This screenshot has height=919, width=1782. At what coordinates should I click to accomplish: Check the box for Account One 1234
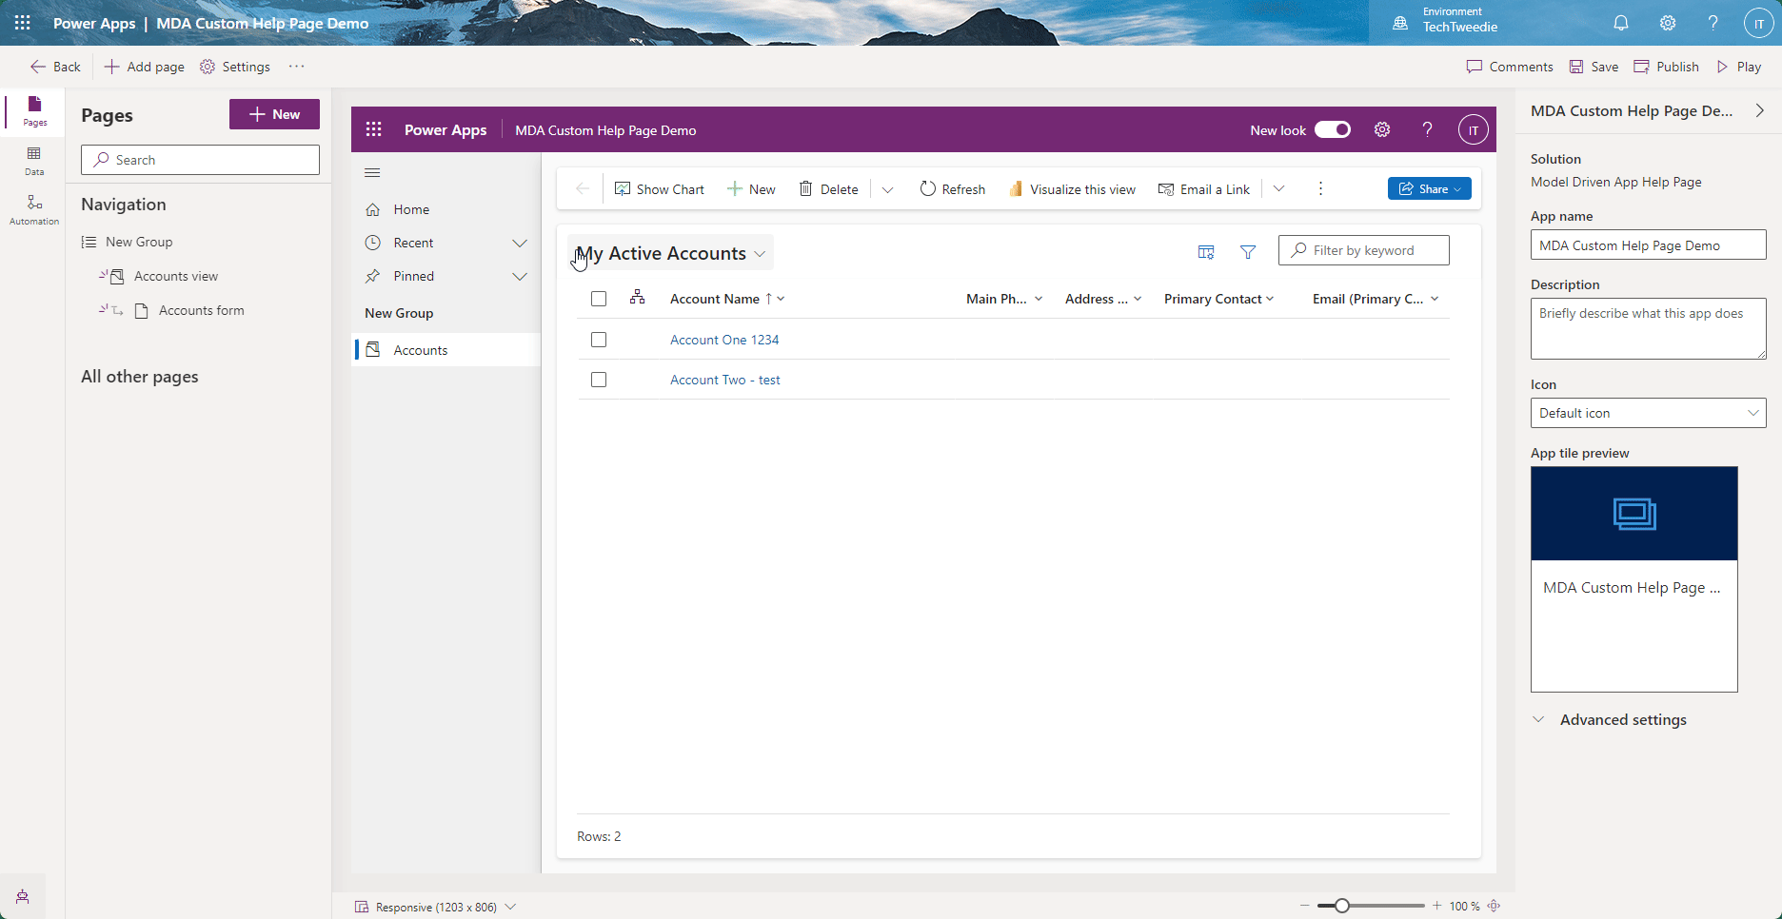[x=599, y=340]
